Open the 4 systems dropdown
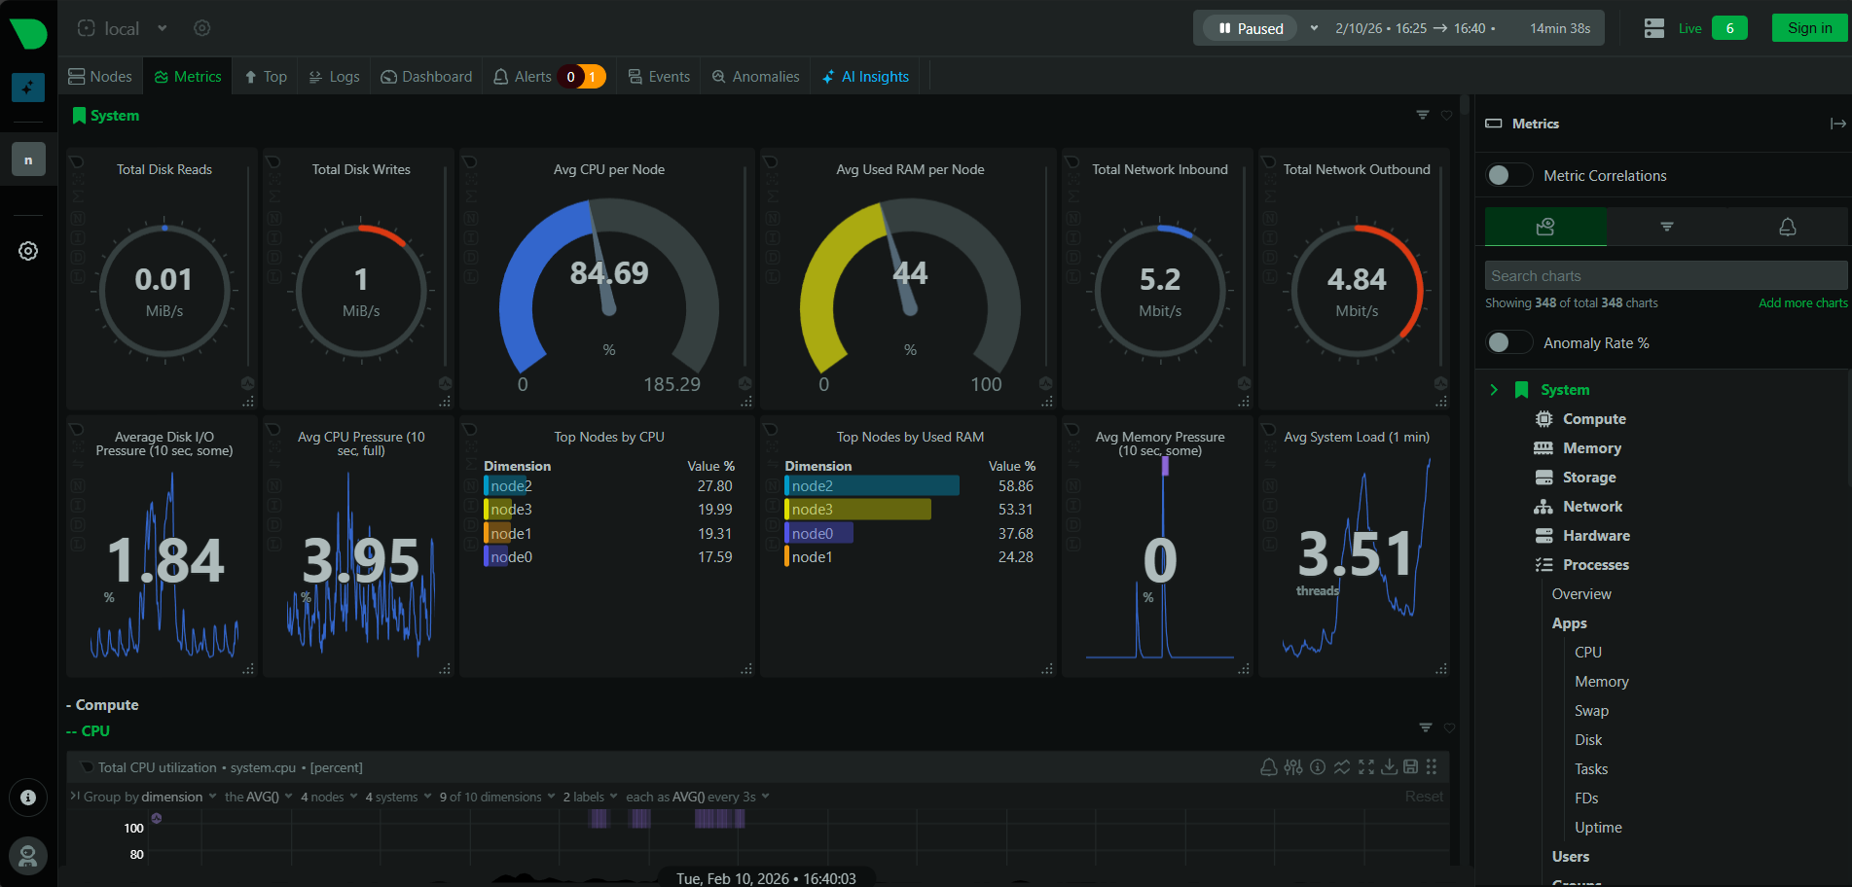This screenshot has height=887, width=1852. [x=399, y=797]
